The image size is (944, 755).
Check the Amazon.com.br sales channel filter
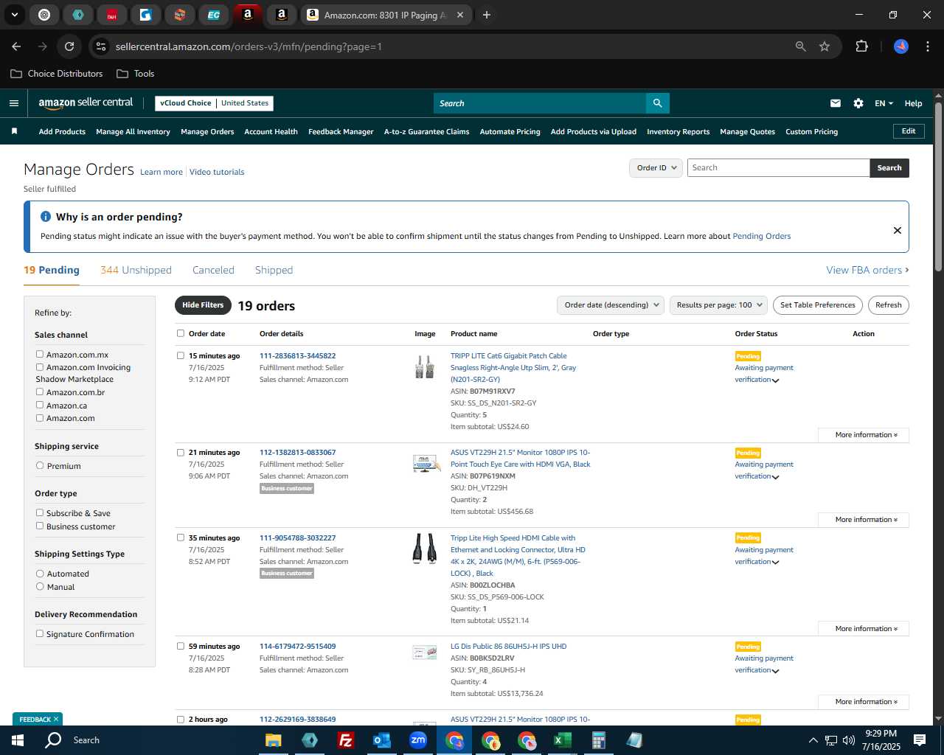40,392
